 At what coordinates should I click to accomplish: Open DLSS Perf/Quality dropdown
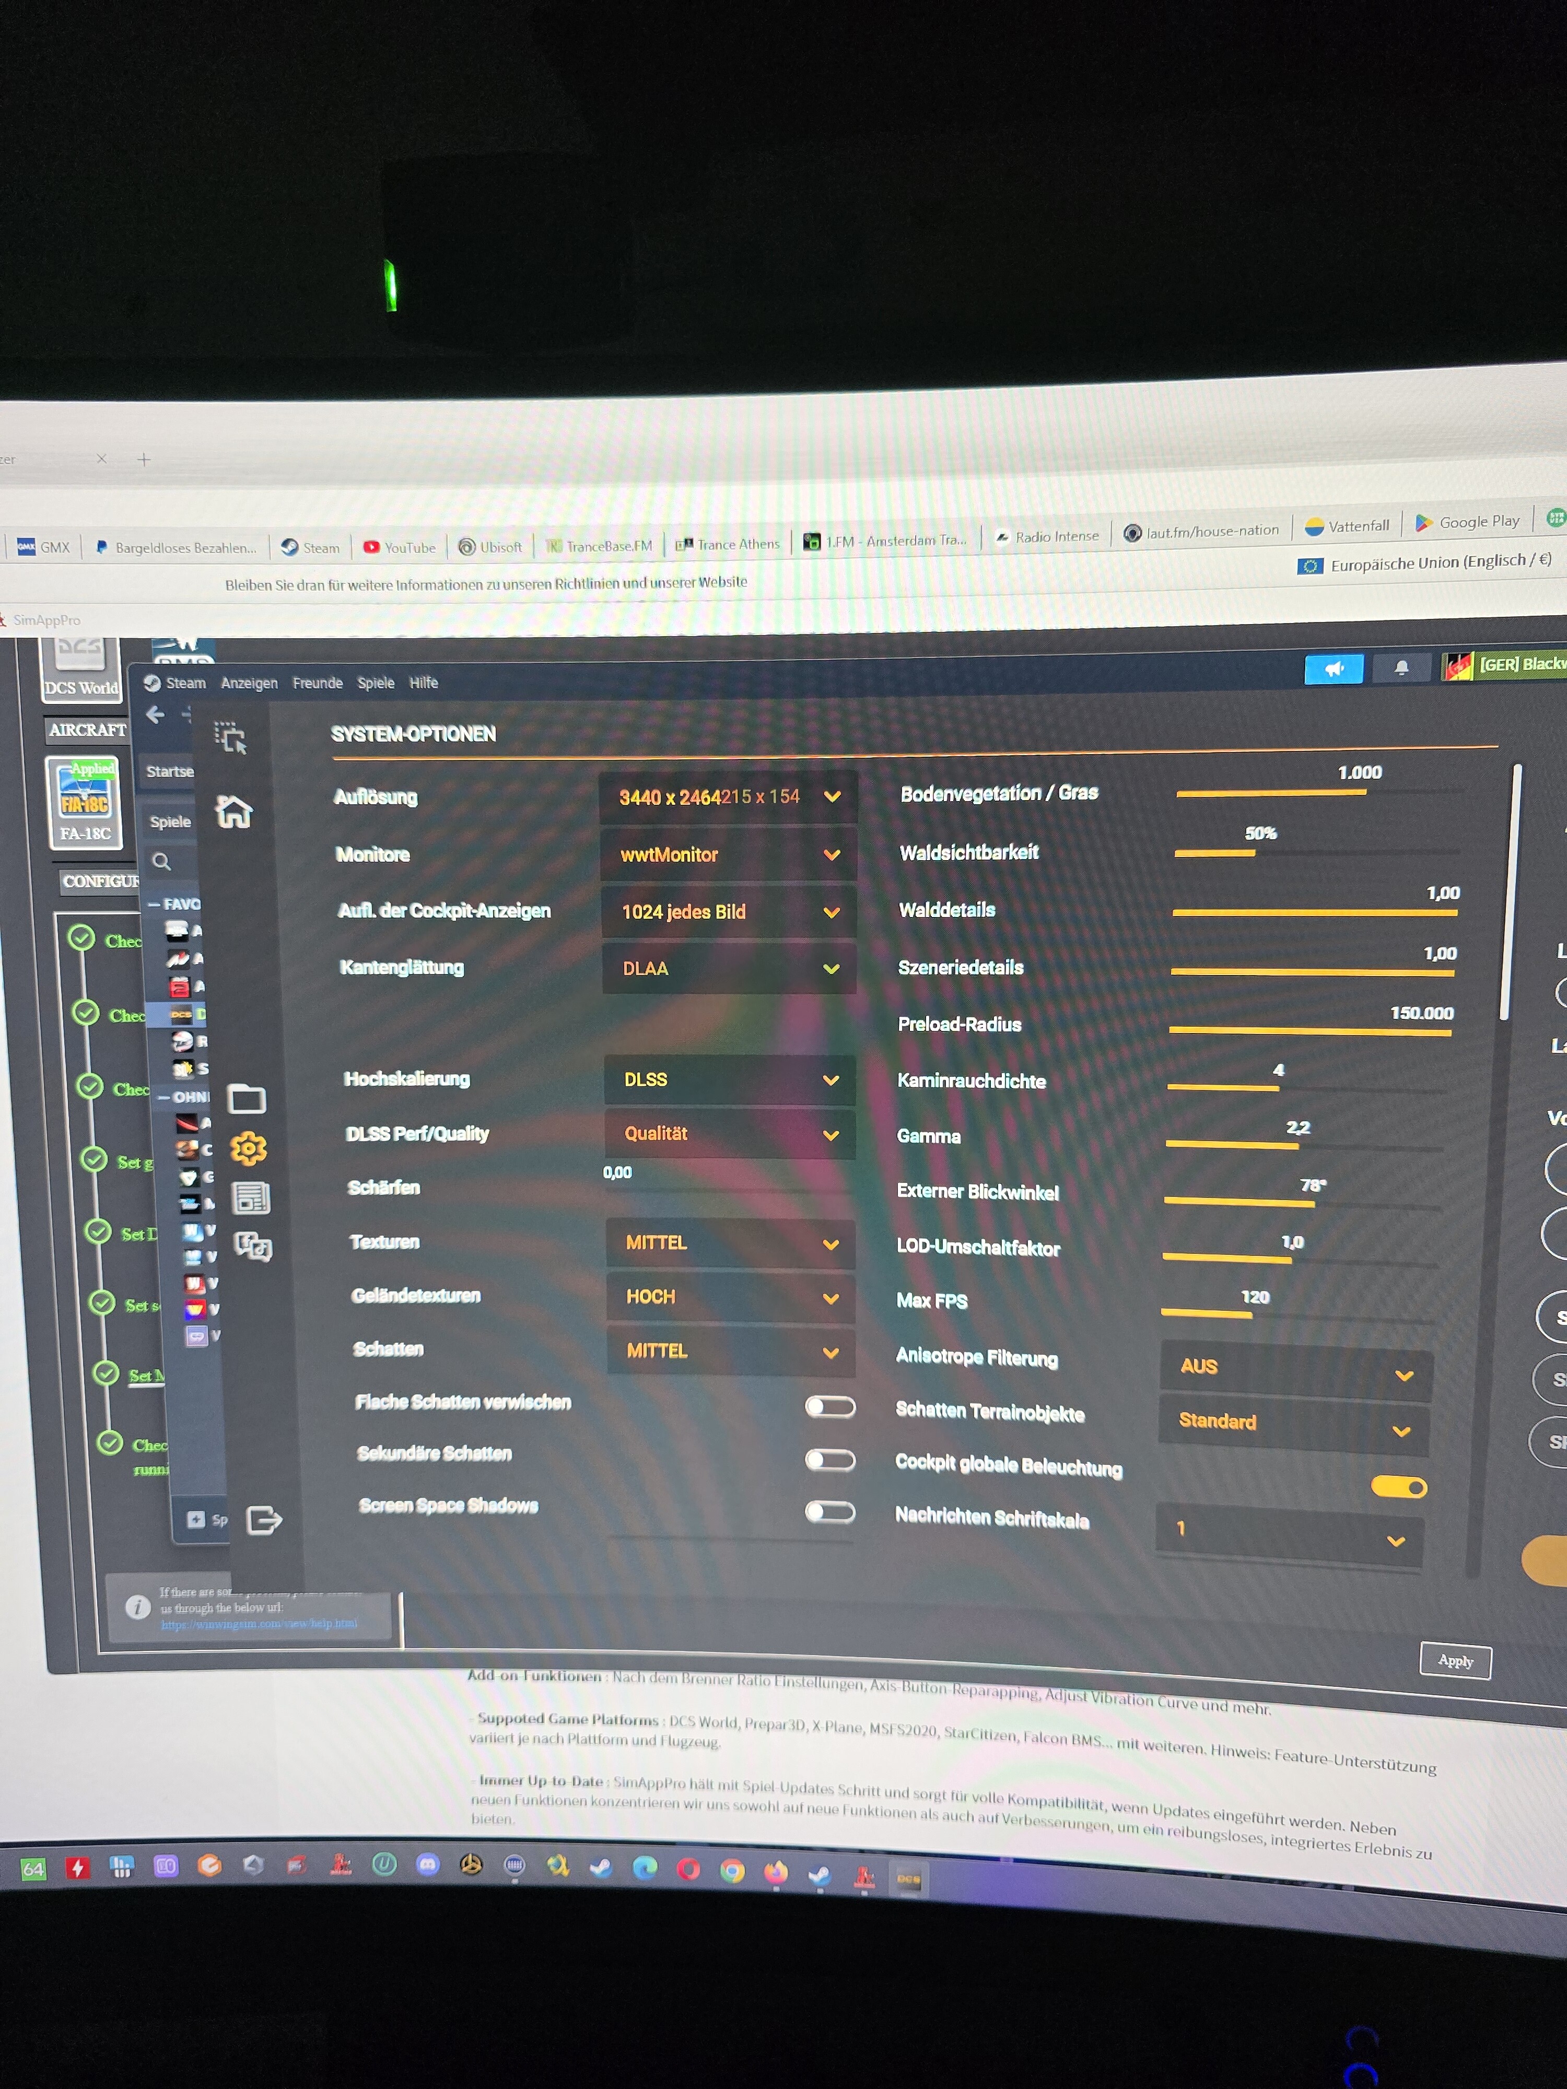pos(730,1134)
